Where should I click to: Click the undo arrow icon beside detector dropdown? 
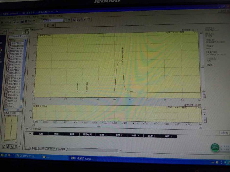pyautogui.click(x=69, y=20)
